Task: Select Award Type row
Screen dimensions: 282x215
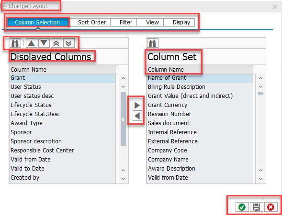Action: [x=62, y=123]
